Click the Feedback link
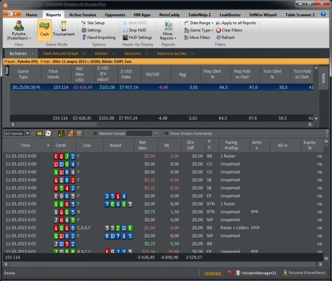The image size is (332, 281). (212, 273)
